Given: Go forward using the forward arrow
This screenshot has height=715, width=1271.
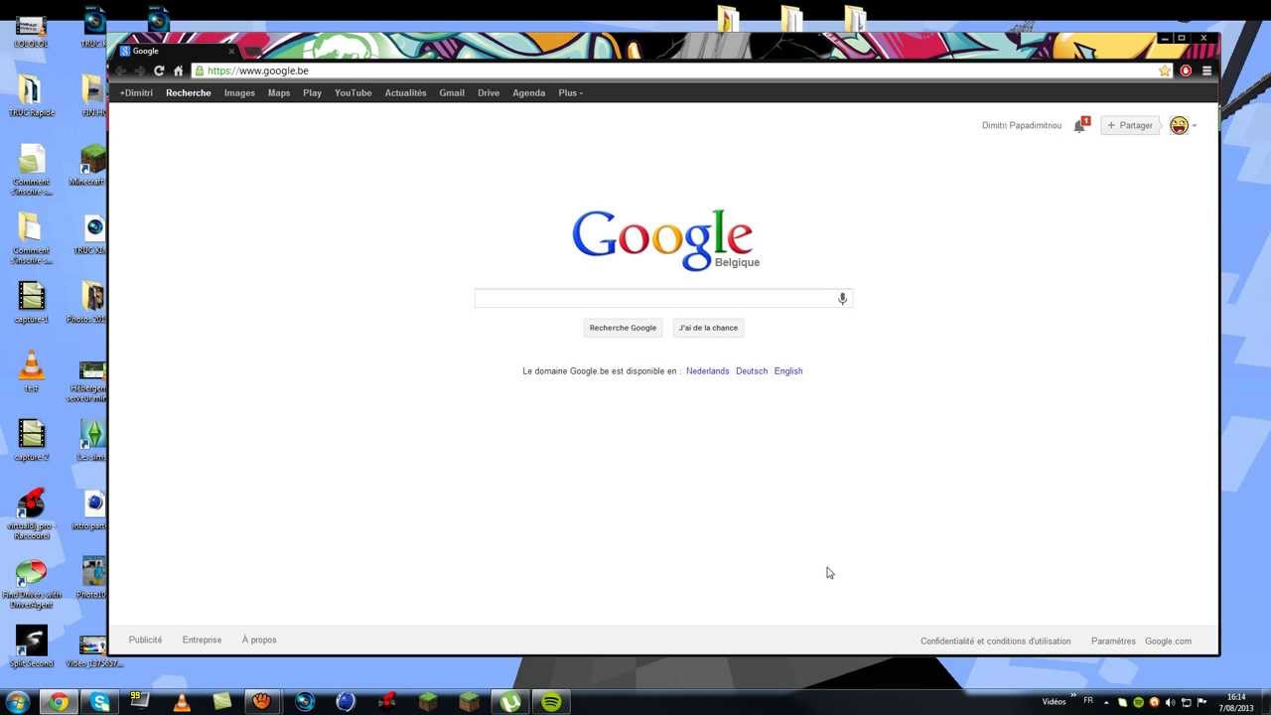Looking at the screenshot, I should click(140, 71).
